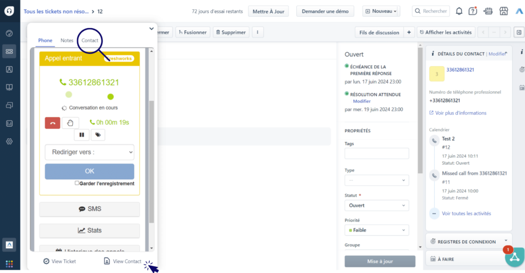The height and width of the screenshot is (273, 525).
Task: Click the OK redirect button
Action: point(89,171)
